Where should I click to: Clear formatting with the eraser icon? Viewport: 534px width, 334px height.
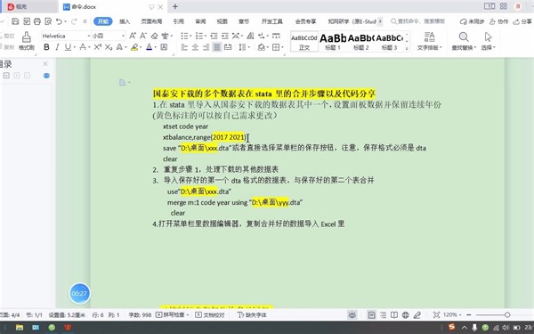click(154, 36)
